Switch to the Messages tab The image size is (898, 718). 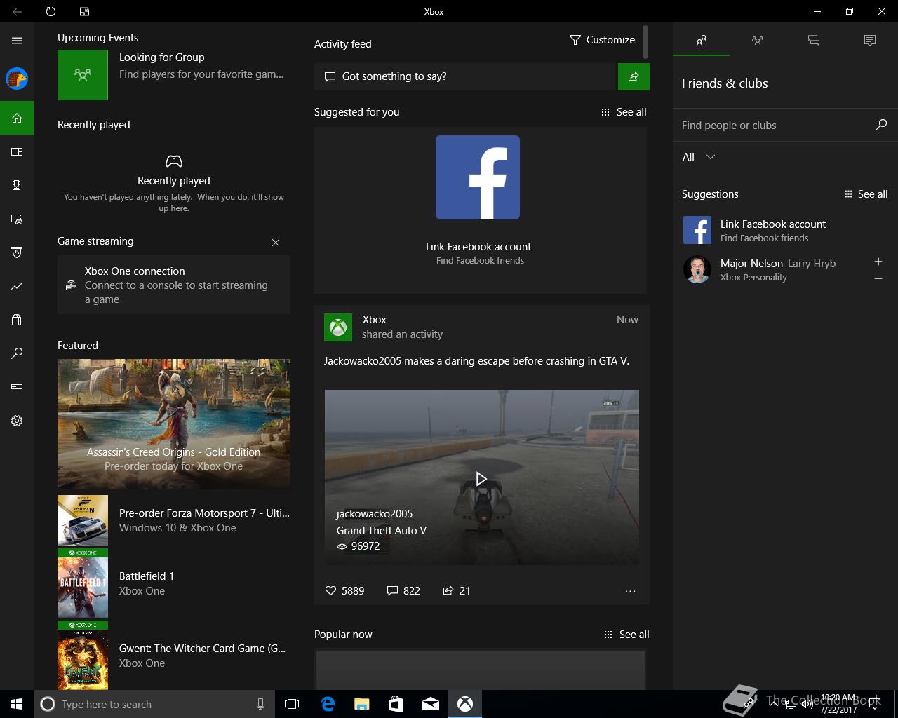(814, 41)
